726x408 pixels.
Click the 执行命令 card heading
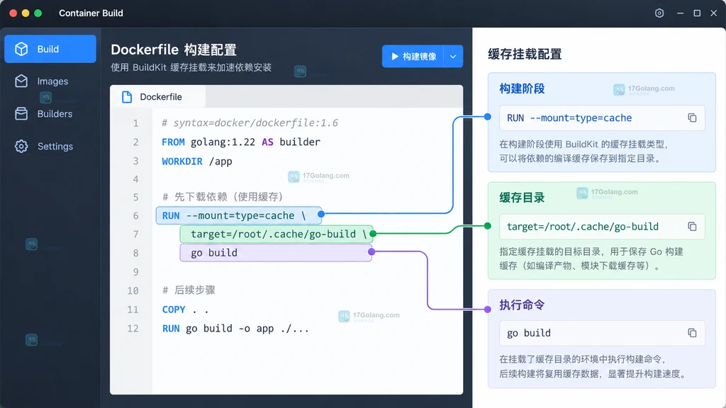(522, 305)
